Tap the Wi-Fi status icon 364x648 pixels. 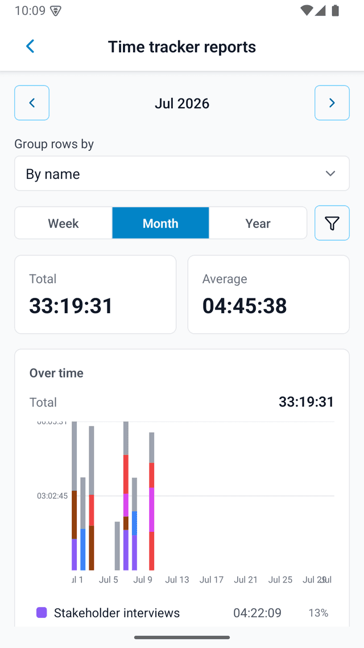click(x=306, y=10)
